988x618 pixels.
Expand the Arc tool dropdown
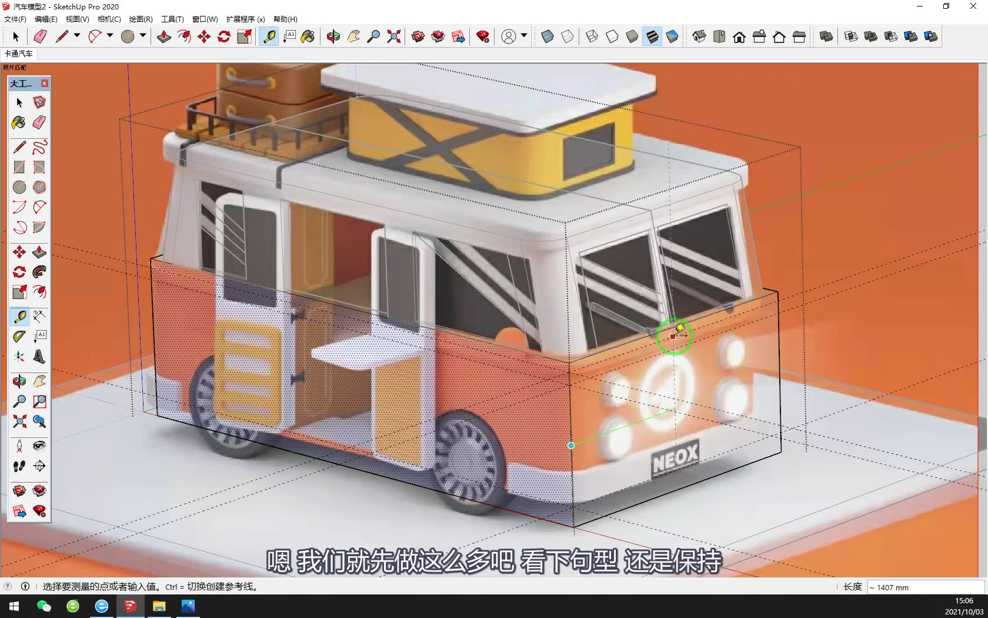109,36
